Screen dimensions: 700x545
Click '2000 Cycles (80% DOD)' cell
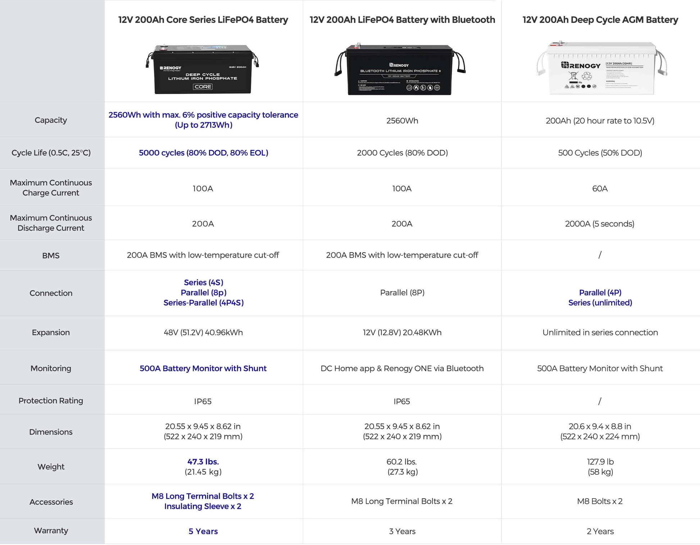point(402,153)
